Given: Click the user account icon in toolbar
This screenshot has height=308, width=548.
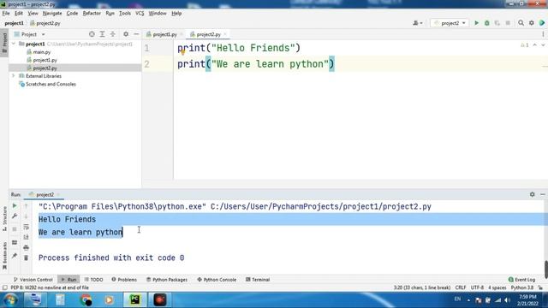Looking at the screenshot, I should (417, 23).
